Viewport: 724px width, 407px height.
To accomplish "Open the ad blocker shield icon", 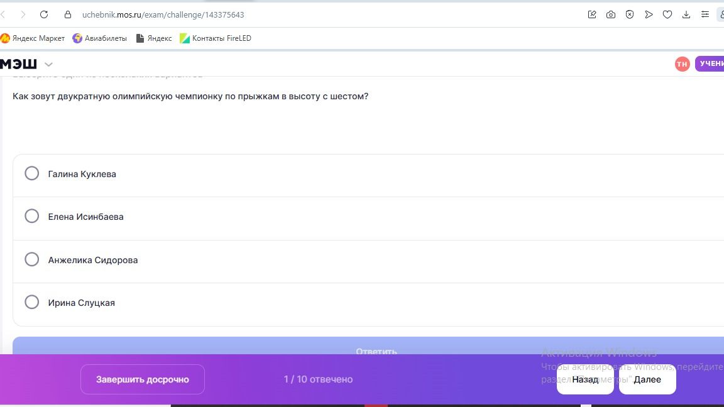I will tap(630, 15).
